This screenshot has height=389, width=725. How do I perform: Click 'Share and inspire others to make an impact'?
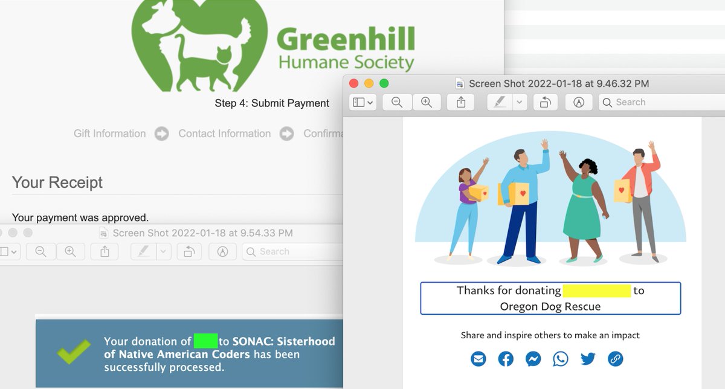pos(550,335)
